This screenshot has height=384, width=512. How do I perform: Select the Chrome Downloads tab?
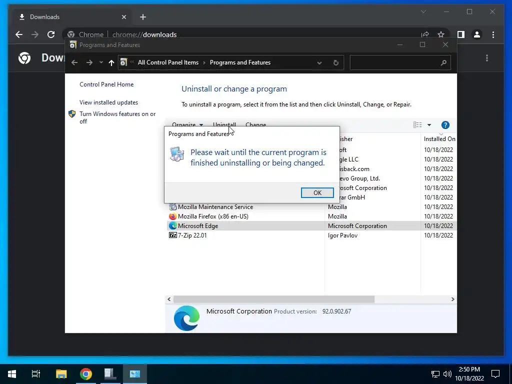pyautogui.click(x=72, y=17)
